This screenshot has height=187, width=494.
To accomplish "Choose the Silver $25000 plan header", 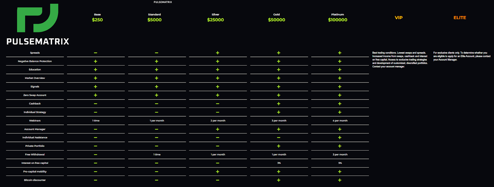I will (216, 18).
